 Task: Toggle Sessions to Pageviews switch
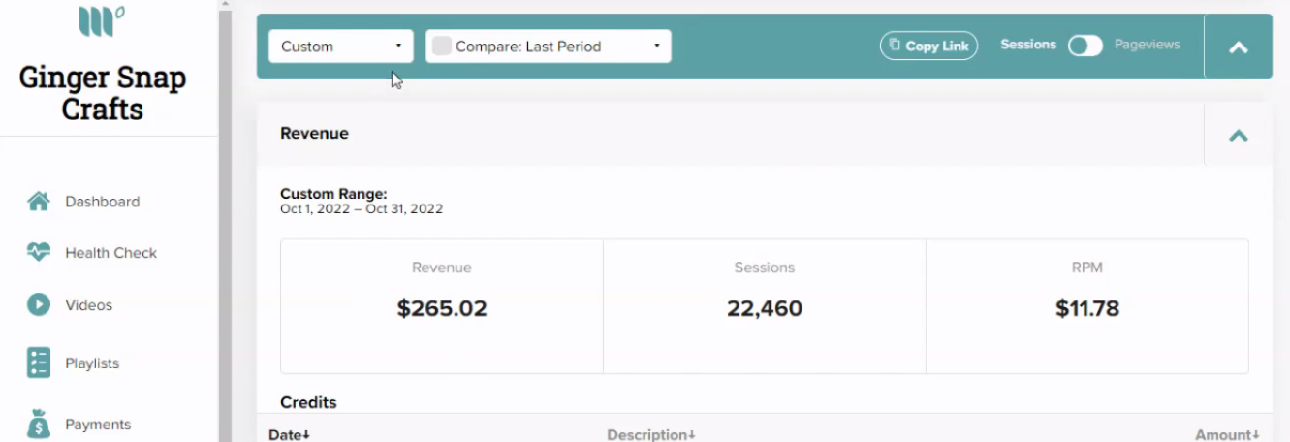coord(1085,46)
